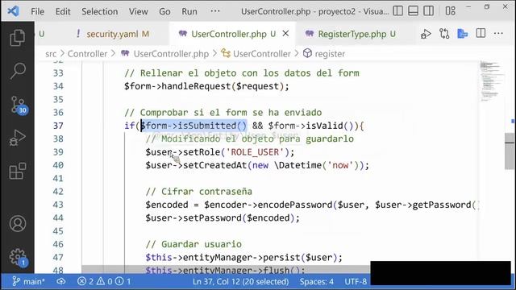This screenshot has width=516, height=290.
Task: Click on setCreatedAt line code
Action: coord(257,165)
